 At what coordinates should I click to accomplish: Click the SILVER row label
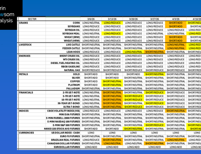point(76,78)
